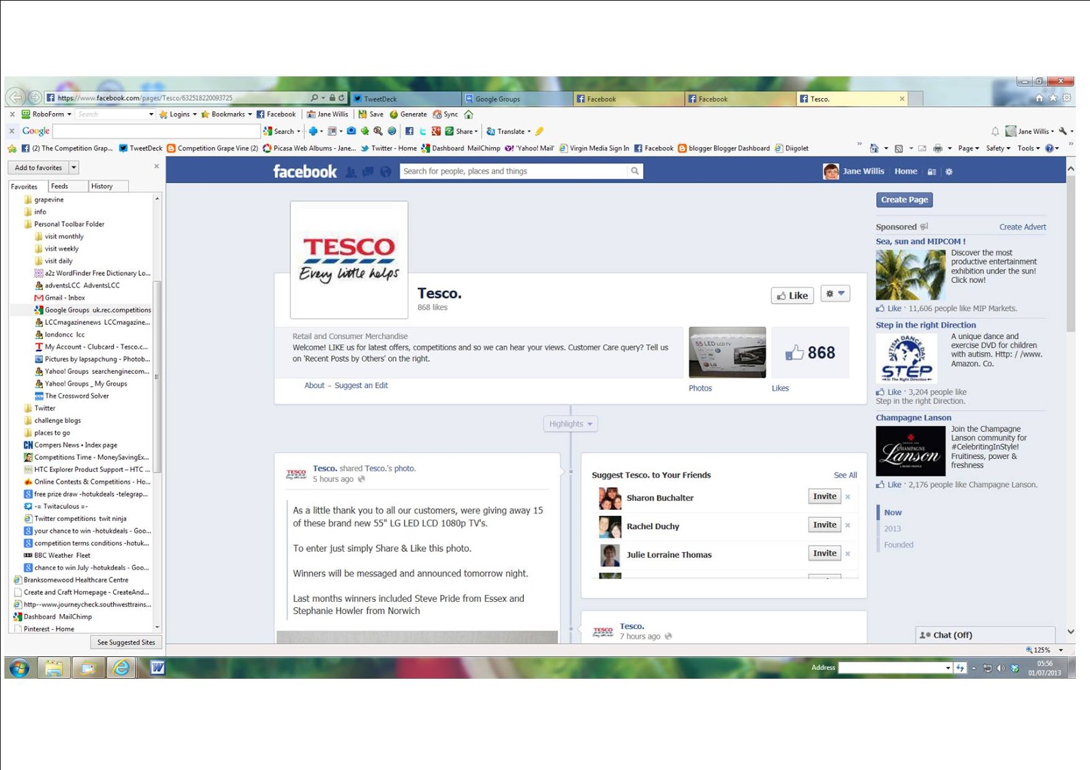This screenshot has width=1090, height=770.
Task: Open Facebook friend requests icon
Action: tap(351, 172)
